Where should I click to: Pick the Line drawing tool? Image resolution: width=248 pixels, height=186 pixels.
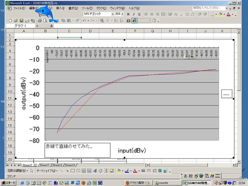pyautogui.click(x=61, y=170)
